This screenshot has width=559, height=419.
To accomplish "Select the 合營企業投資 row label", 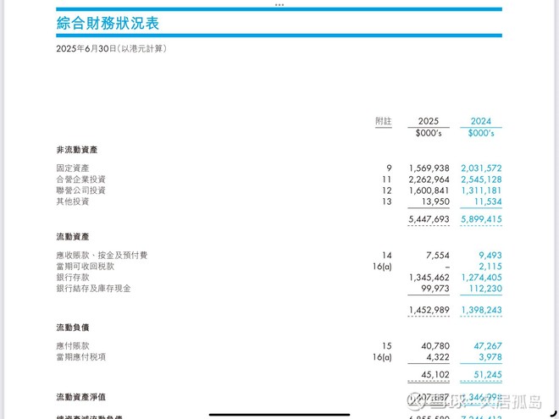I will (81, 179).
